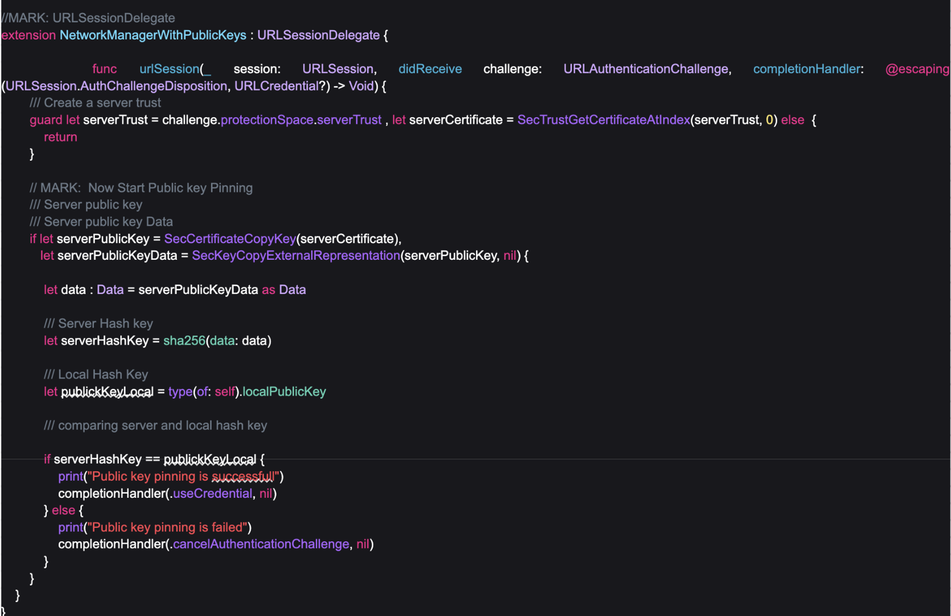Image resolution: width=951 pixels, height=616 pixels.
Task: Click the Public key pinning is successfull string
Action: coord(184,476)
